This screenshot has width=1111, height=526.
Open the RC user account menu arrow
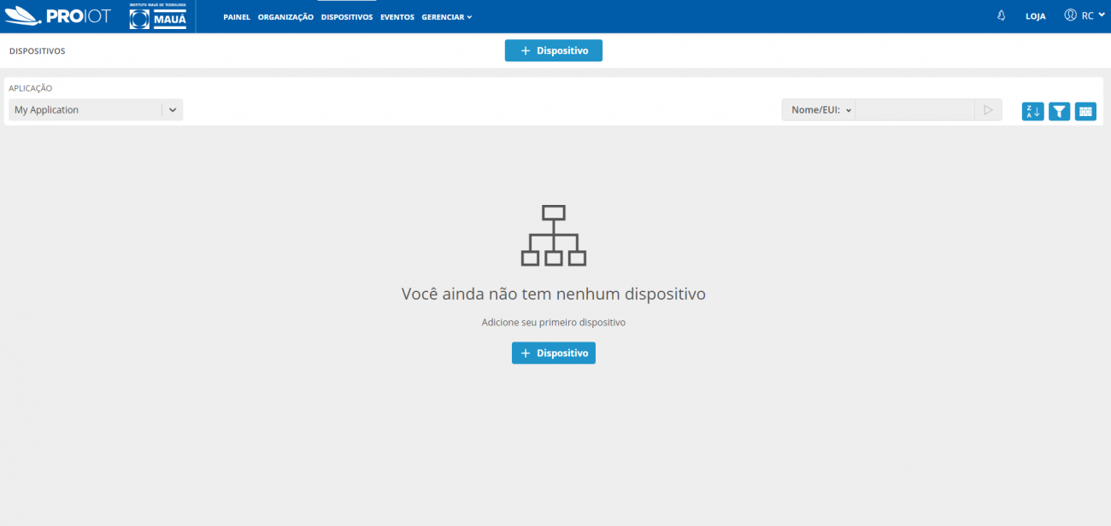click(1102, 15)
